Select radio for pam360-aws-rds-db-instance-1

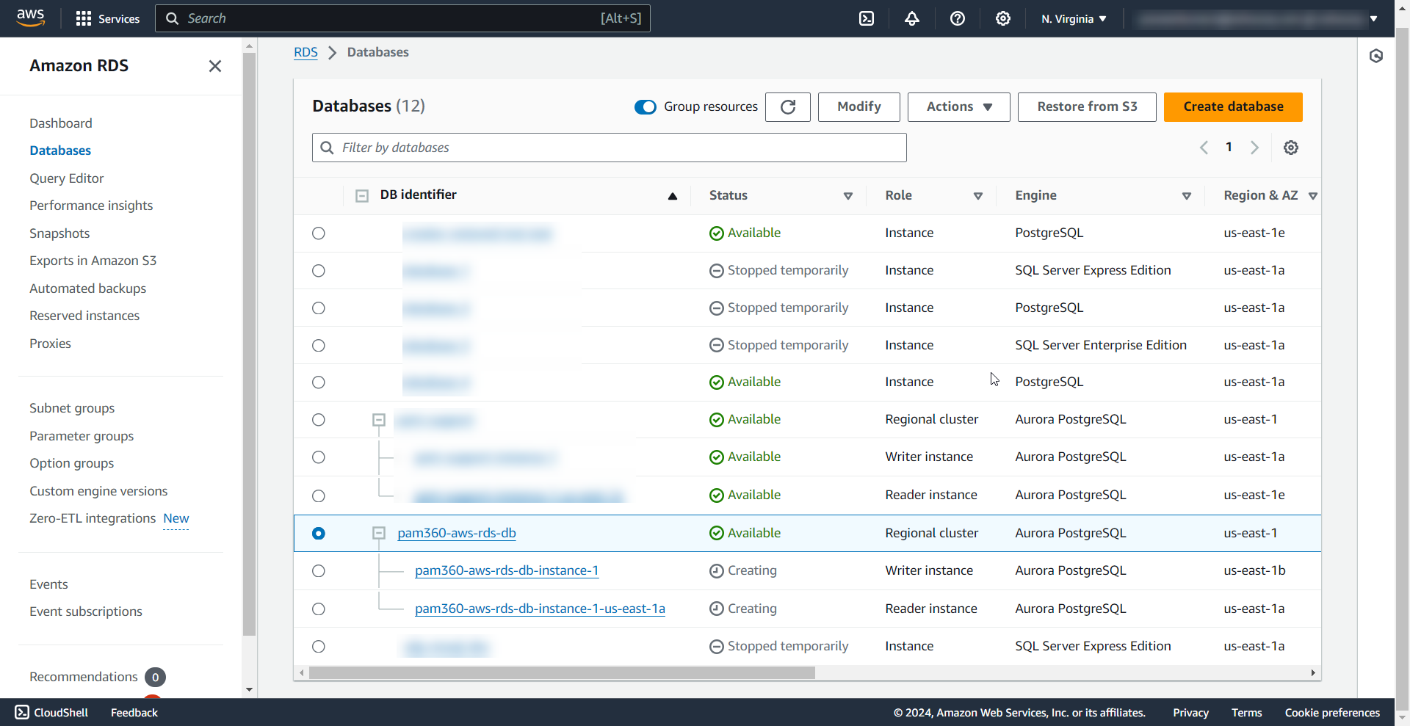click(x=319, y=571)
